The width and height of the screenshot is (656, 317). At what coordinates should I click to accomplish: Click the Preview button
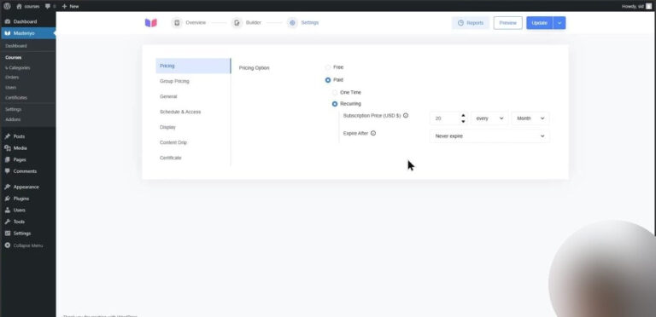(508, 23)
